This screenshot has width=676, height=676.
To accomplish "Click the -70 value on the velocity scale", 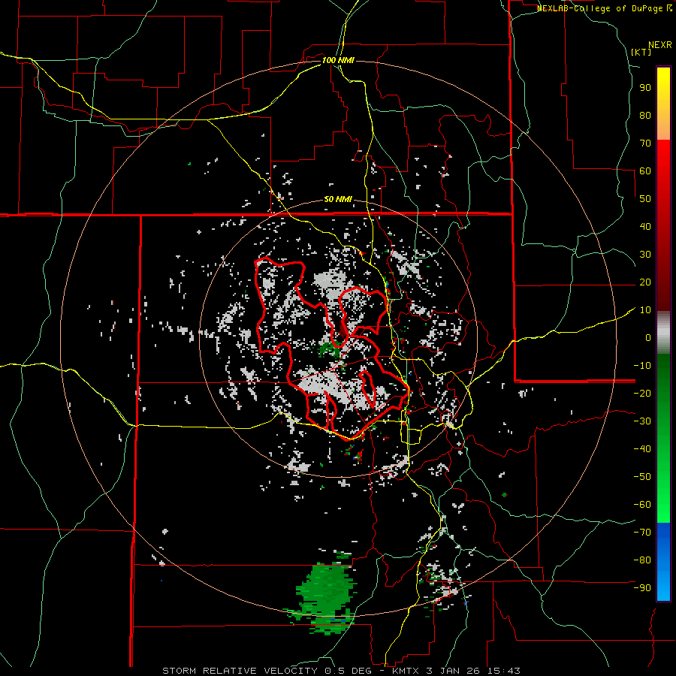I will click(642, 533).
